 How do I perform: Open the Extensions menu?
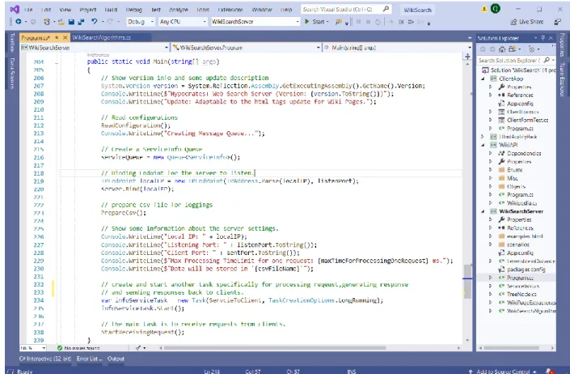pos(230,10)
